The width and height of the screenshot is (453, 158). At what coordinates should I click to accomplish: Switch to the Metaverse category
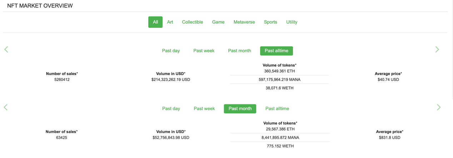click(x=244, y=22)
